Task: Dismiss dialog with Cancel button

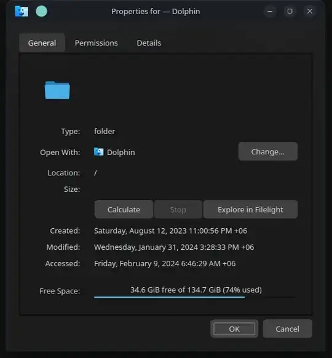Action: [288, 328]
